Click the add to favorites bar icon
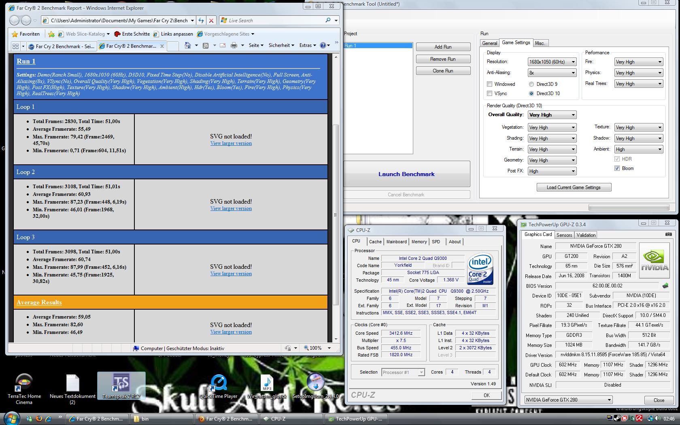Viewport: 680px width, 425px height. pyautogui.click(x=51, y=34)
